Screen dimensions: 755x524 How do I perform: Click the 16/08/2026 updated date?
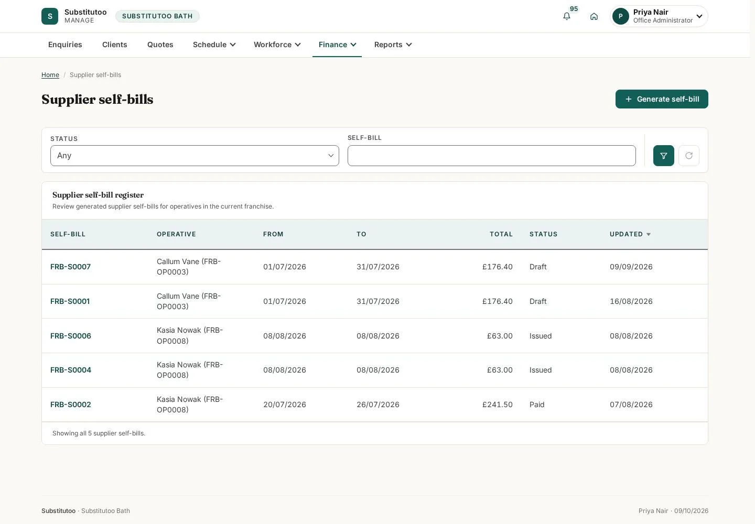(x=631, y=301)
